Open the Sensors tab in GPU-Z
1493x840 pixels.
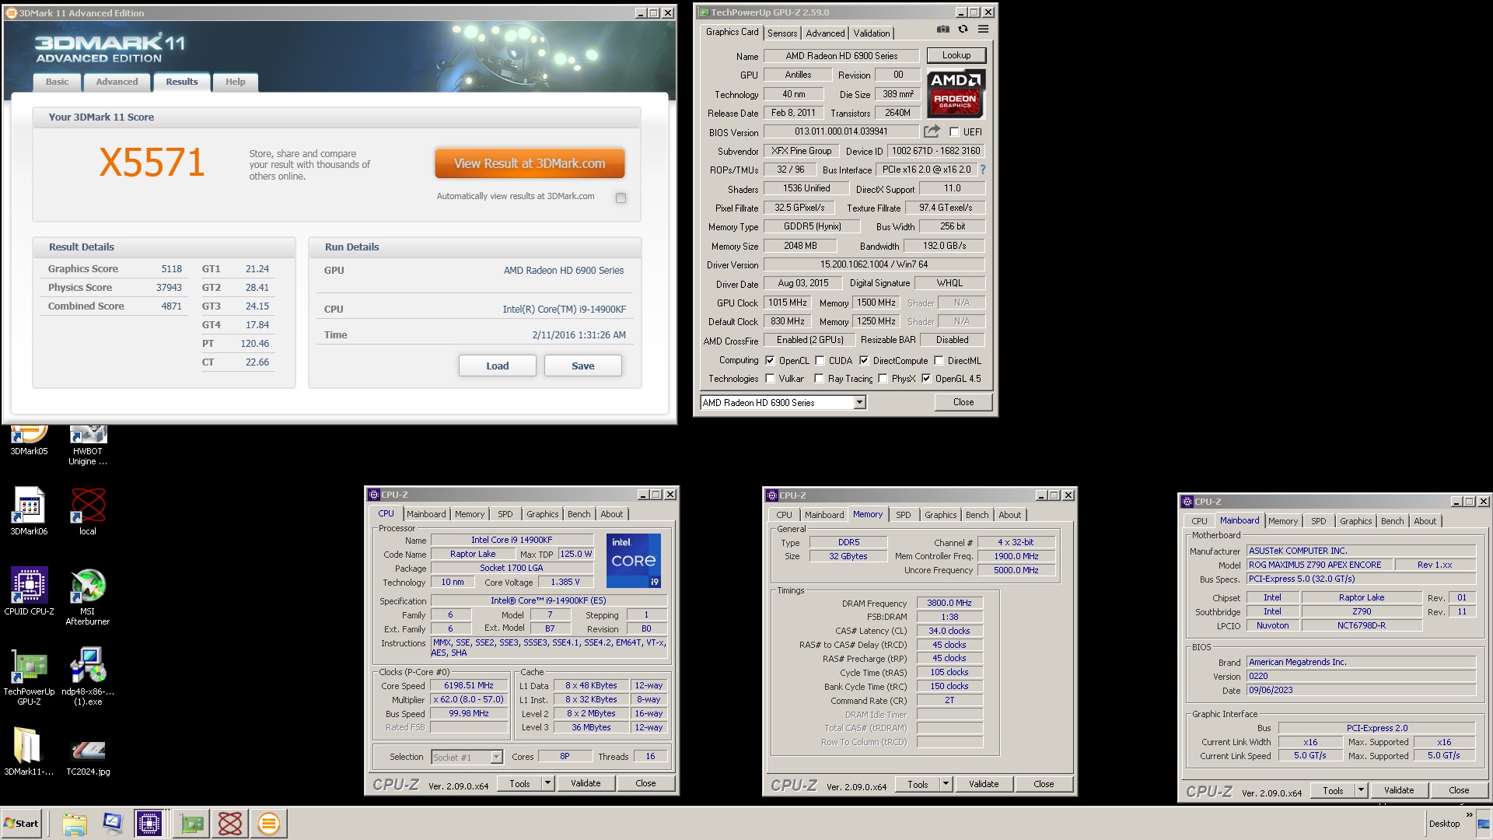tap(782, 33)
